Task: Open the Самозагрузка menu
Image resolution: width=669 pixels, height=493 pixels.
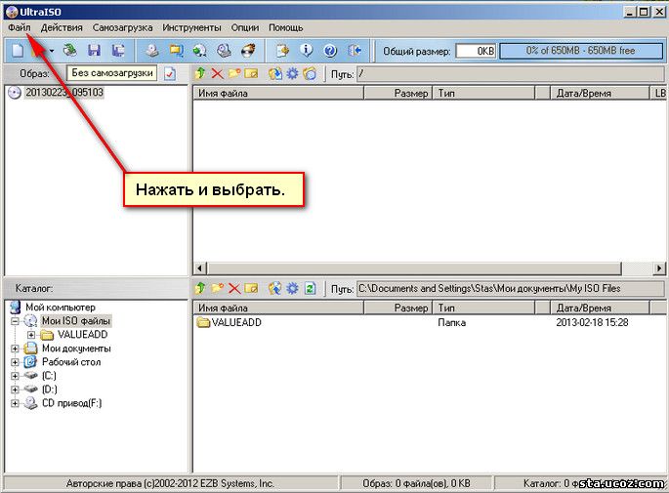Action: pos(123,27)
